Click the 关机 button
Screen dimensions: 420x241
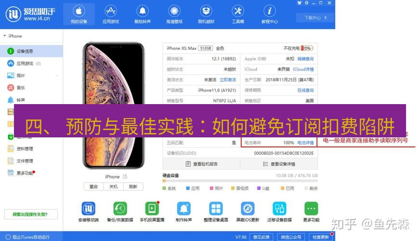(113, 187)
